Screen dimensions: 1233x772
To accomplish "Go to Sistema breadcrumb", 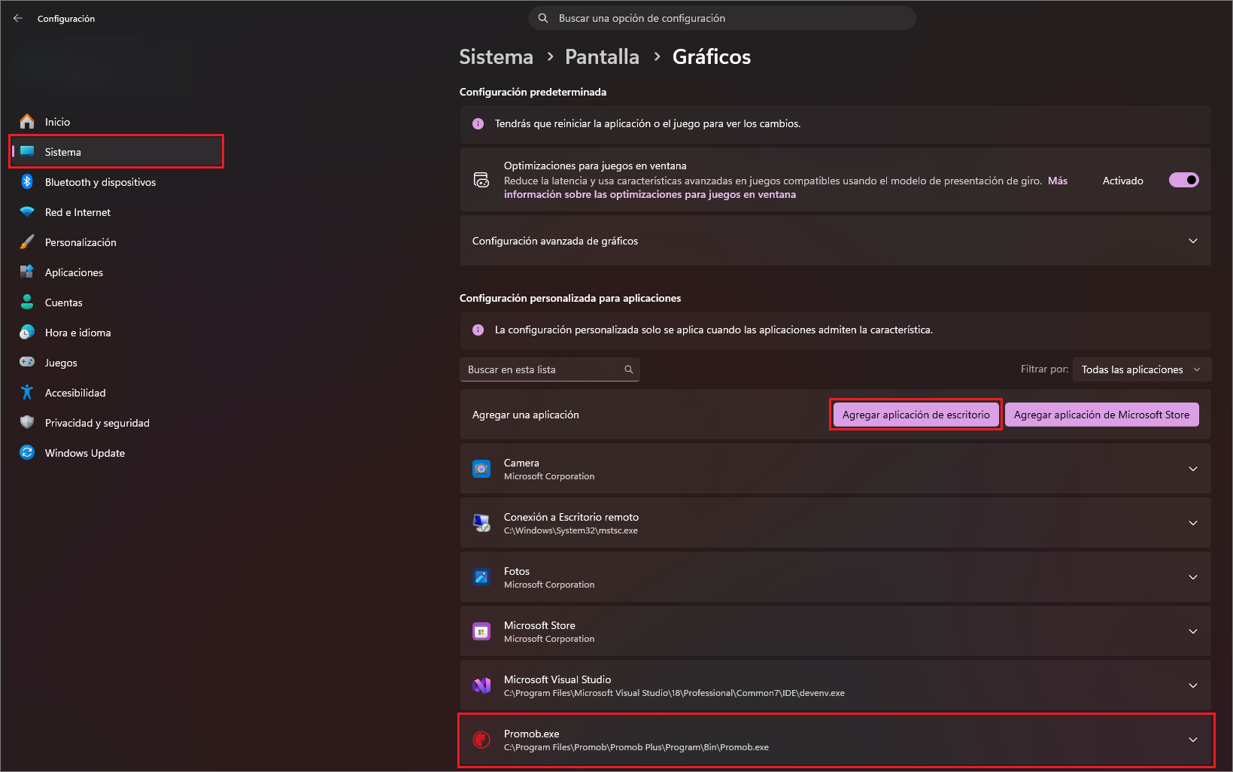I will point(496,56).
